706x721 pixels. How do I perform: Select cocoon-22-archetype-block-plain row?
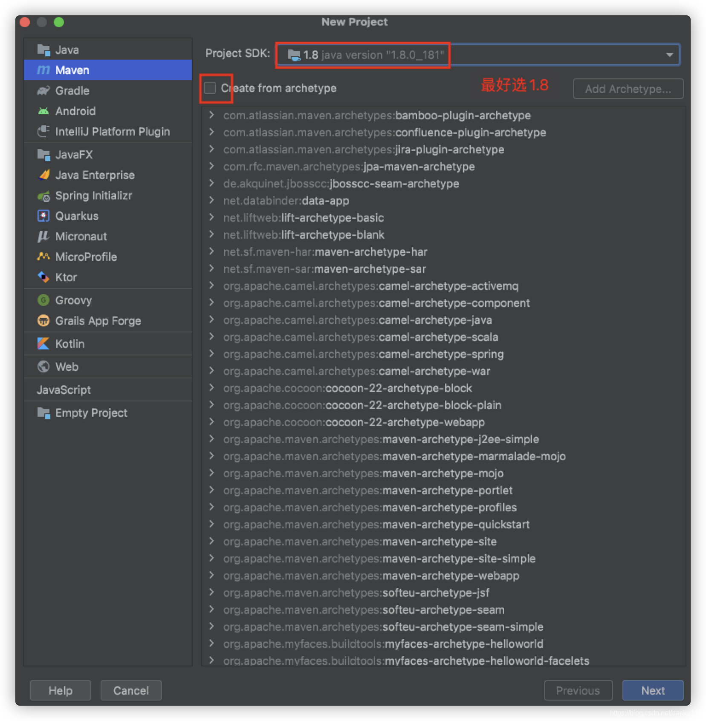pos(443,405)
